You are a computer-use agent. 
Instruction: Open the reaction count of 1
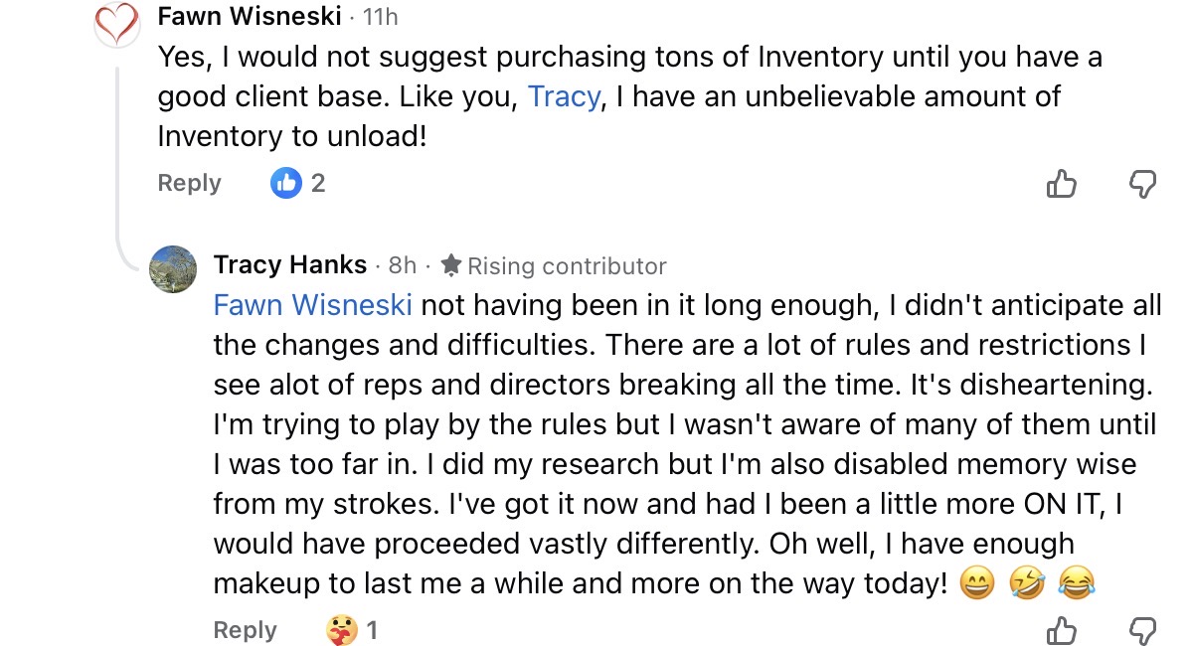click(372, 630)
